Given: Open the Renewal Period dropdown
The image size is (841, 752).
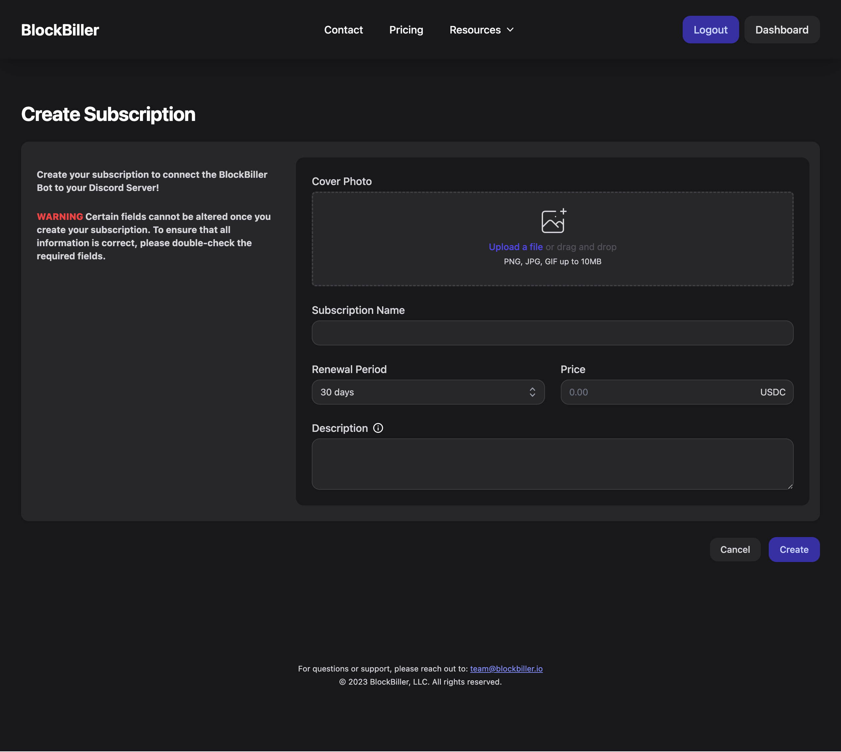Looking at the screenshot, I should [x=428, y=392].
